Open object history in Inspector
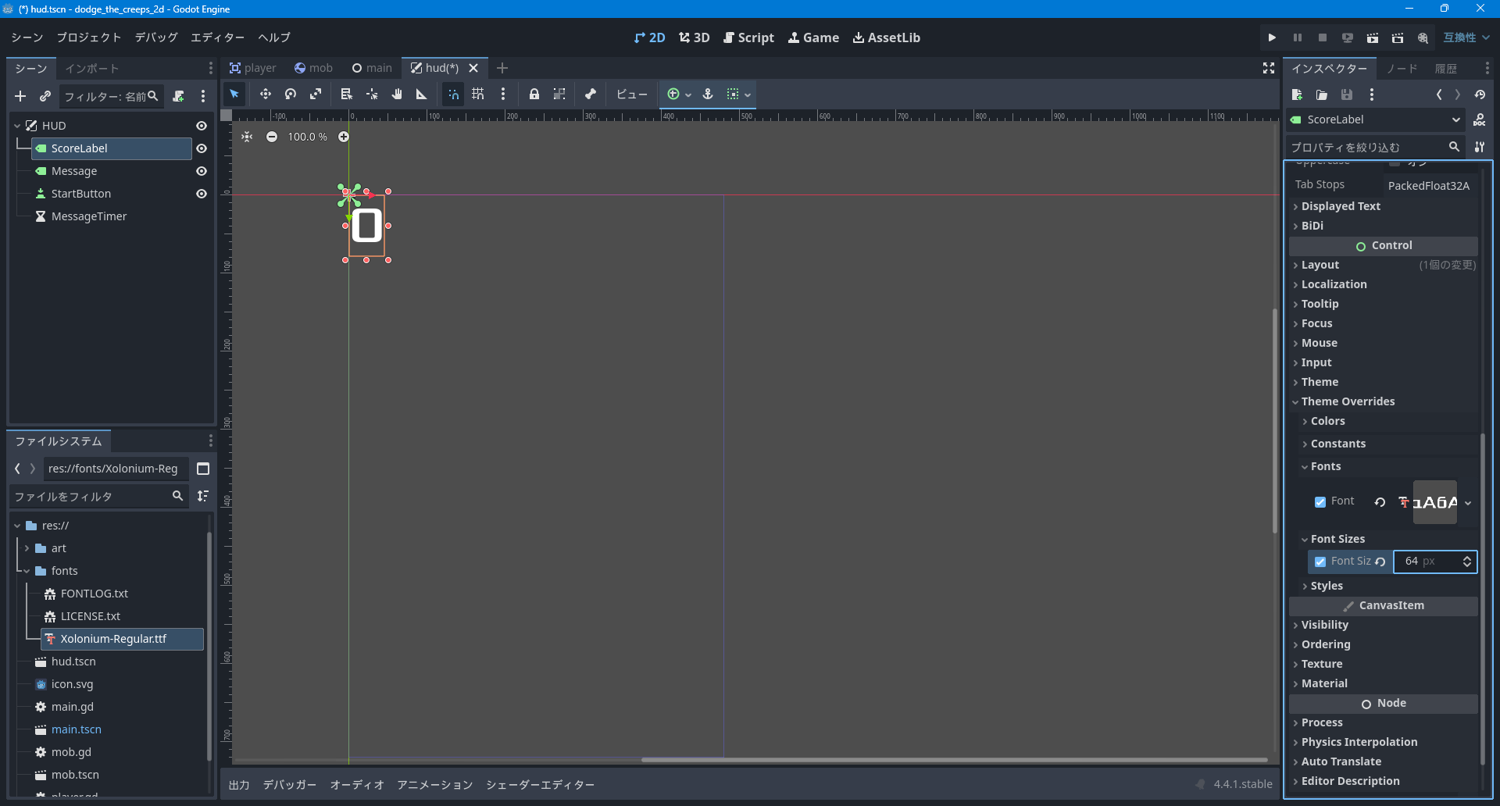Viewport: 1500px width, 806px height. click(x=1480, y=95)
